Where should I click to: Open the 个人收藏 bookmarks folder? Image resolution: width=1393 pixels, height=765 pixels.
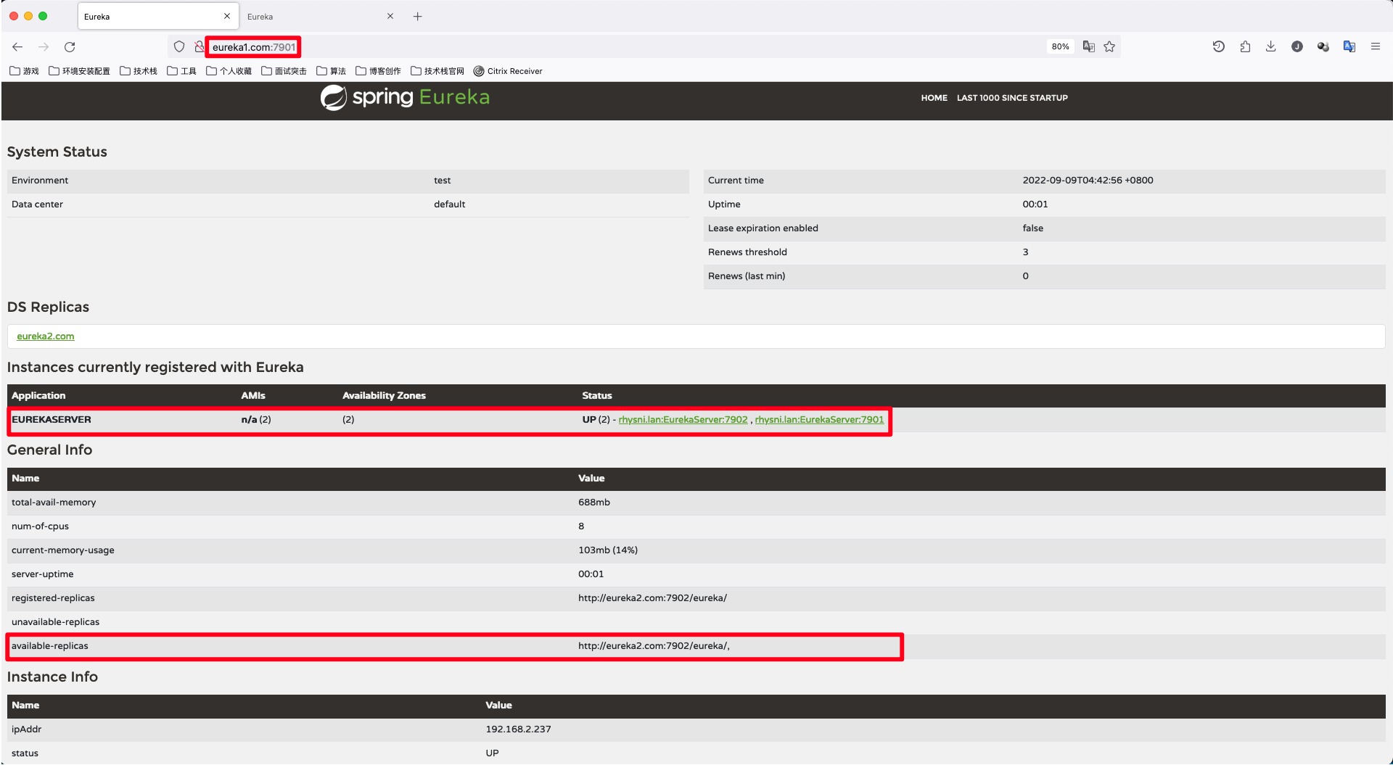pyautogui.click(x=229, y=71)
